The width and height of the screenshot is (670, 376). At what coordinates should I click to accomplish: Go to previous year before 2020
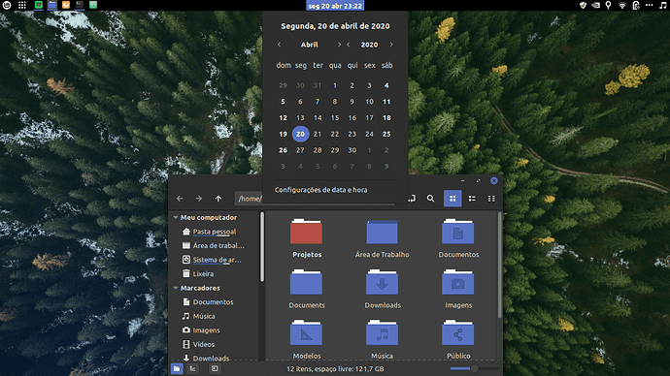349,45
